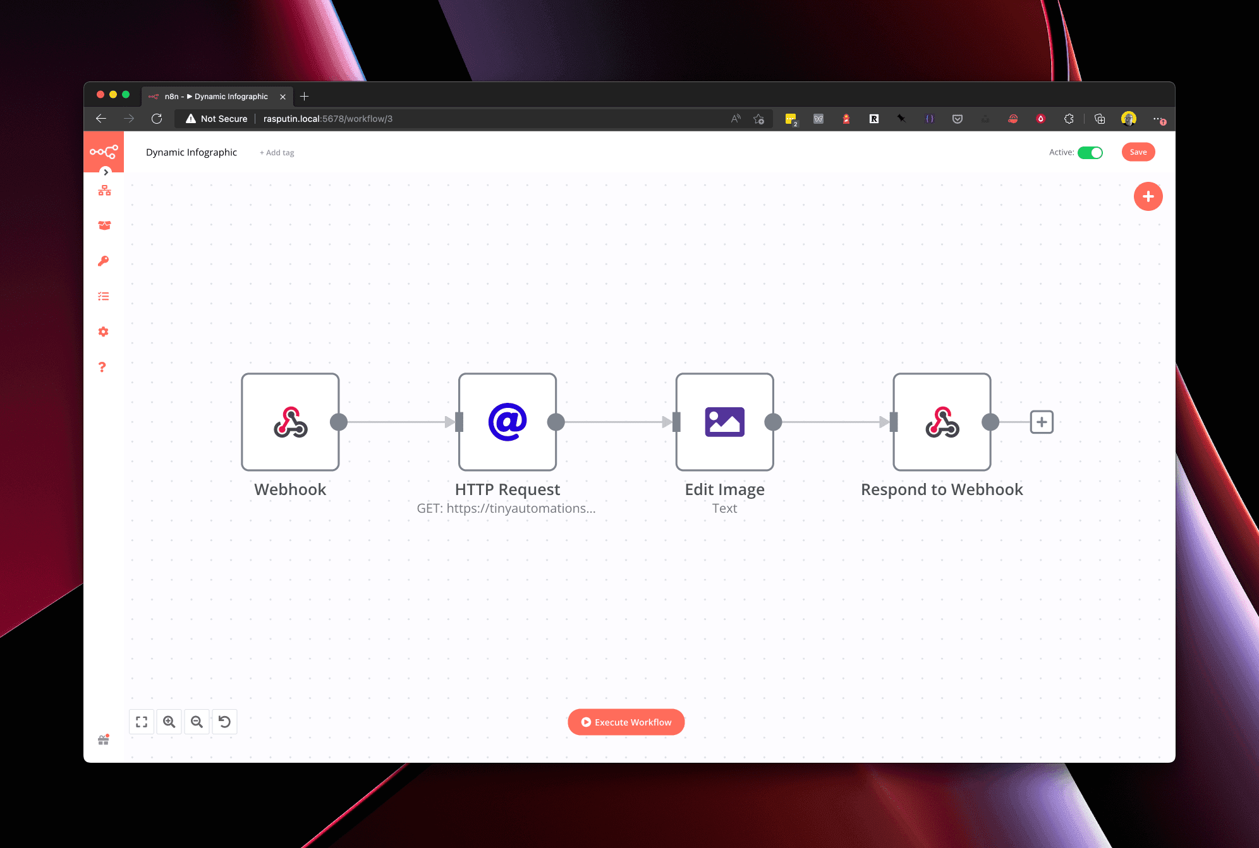1259x848 pixels.
Task: Expand node after Respond to Webhook
Action: 1040,421
